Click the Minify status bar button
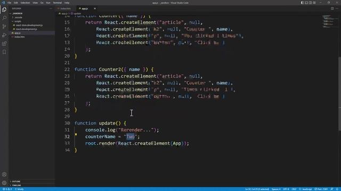The height and width of the screenshot is (191, 341). [20, 189]
